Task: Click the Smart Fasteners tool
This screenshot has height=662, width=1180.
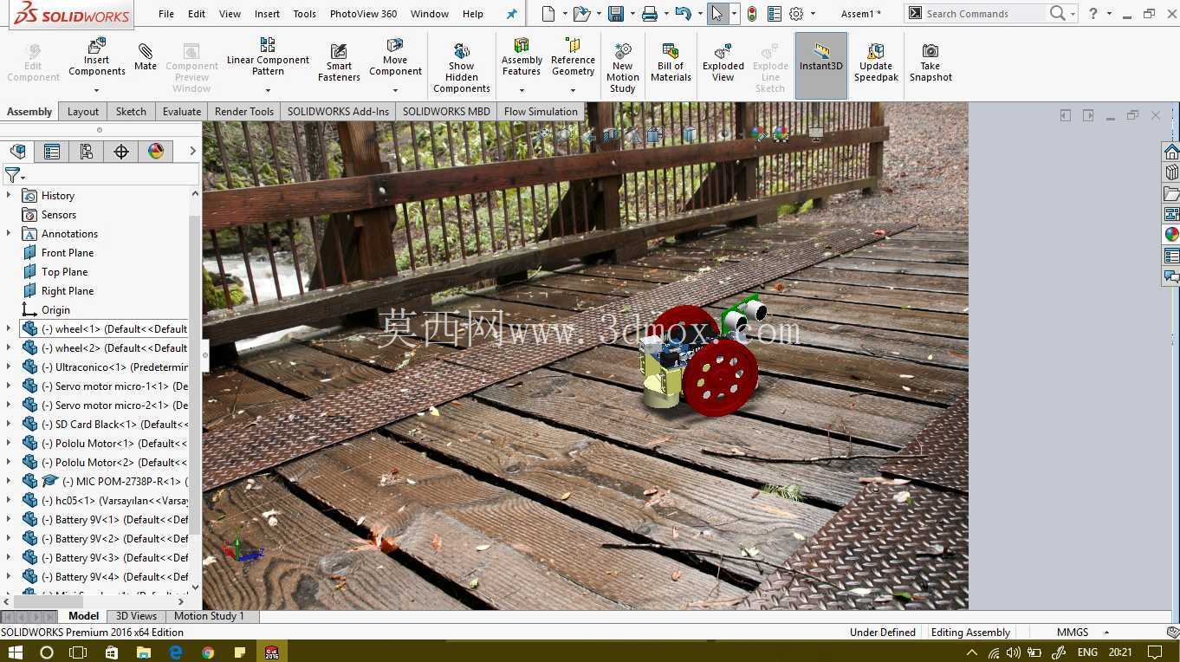Action: (339, 63)
